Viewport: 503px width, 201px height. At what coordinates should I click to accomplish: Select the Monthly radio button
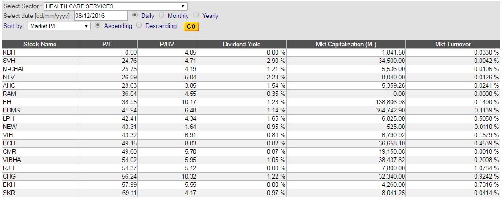tap(161, 15)
